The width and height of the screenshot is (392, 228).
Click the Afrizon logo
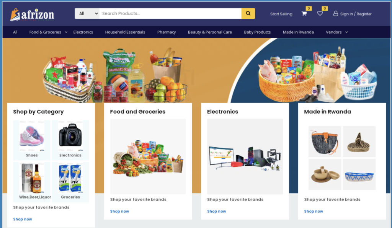click(32, 15)
